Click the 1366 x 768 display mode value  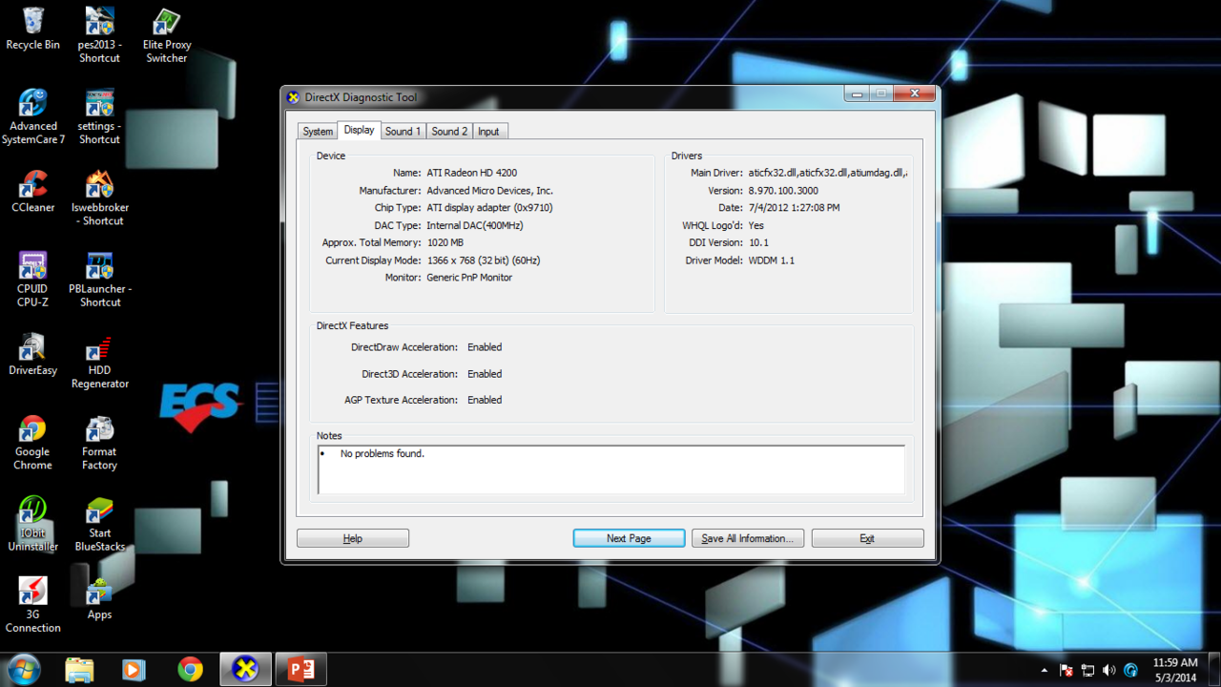[484, 260]
